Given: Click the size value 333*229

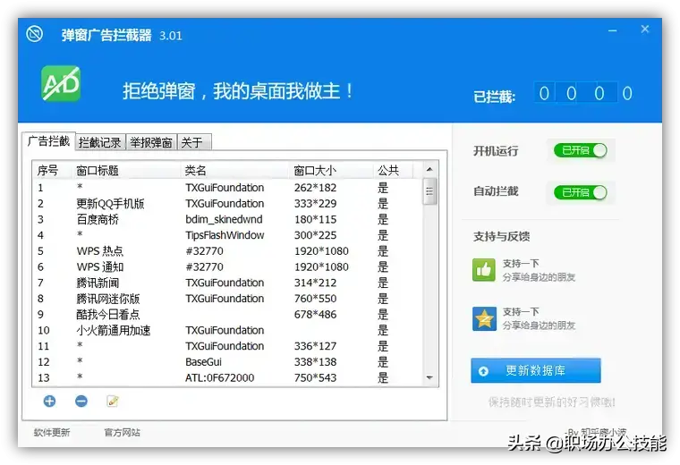Looking at the screenshot, I should click(x=315, y=204).
